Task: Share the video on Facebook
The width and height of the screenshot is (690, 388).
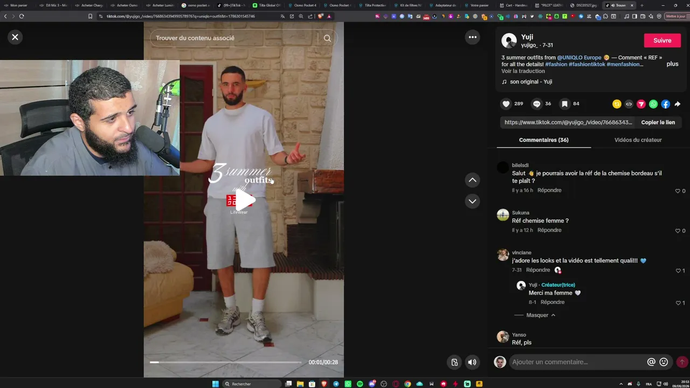Action: point(666,104)
